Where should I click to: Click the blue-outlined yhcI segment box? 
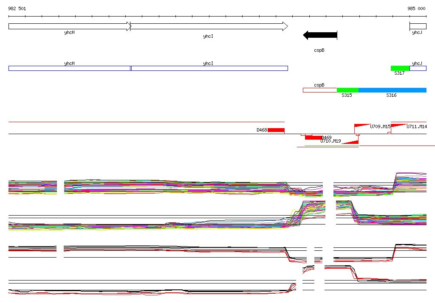(x=209, y=68)
